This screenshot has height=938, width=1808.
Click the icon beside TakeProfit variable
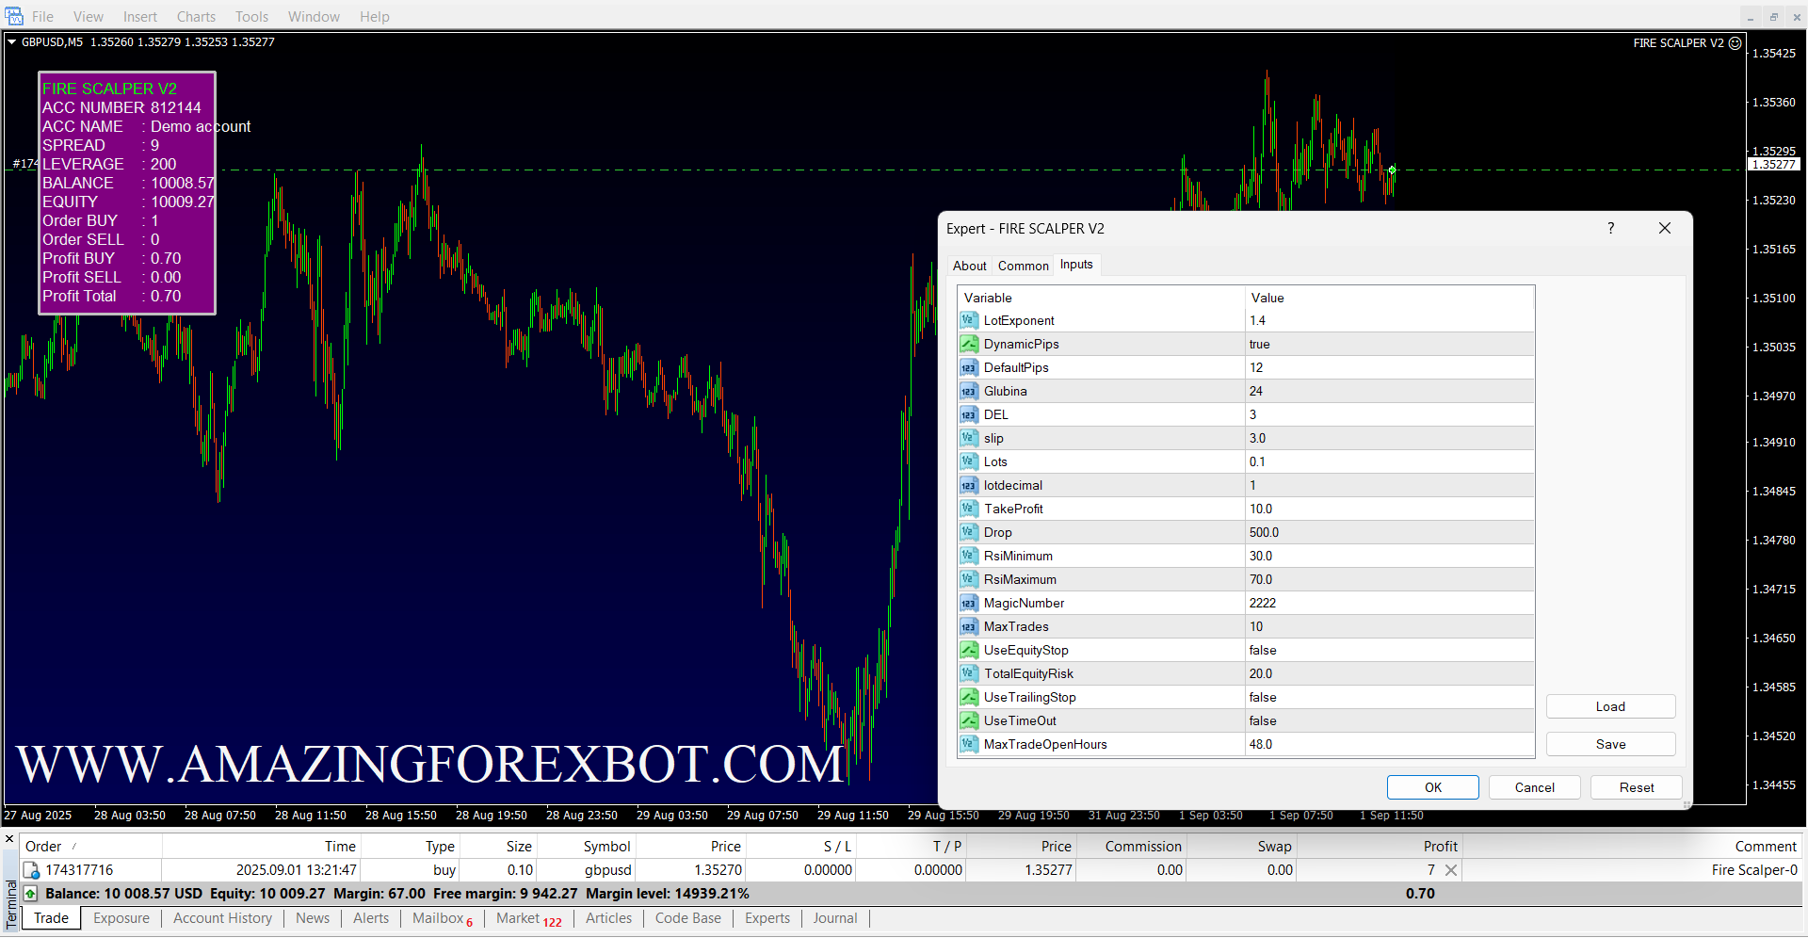(x=969, y=509)
